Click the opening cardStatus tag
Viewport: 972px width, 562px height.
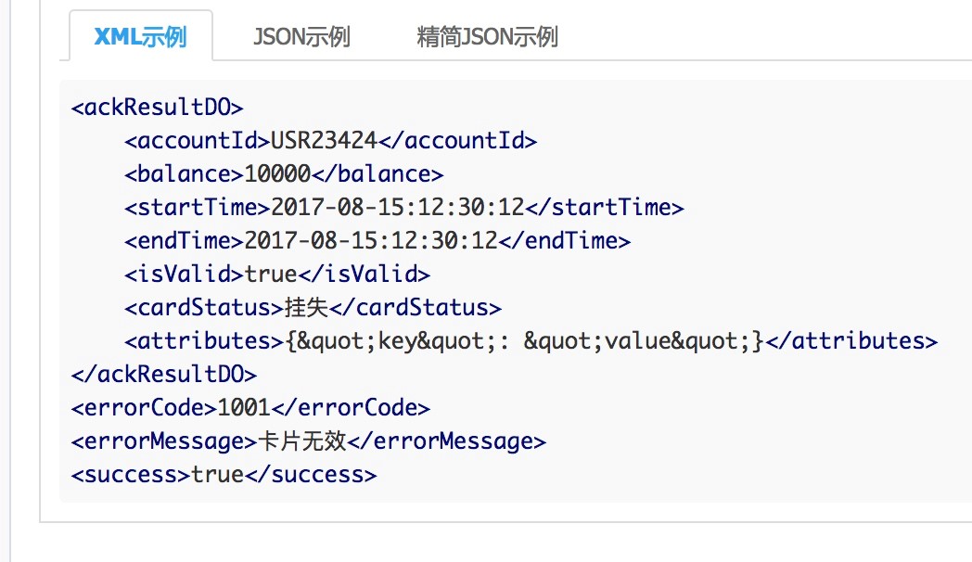(x=204, y=308)
